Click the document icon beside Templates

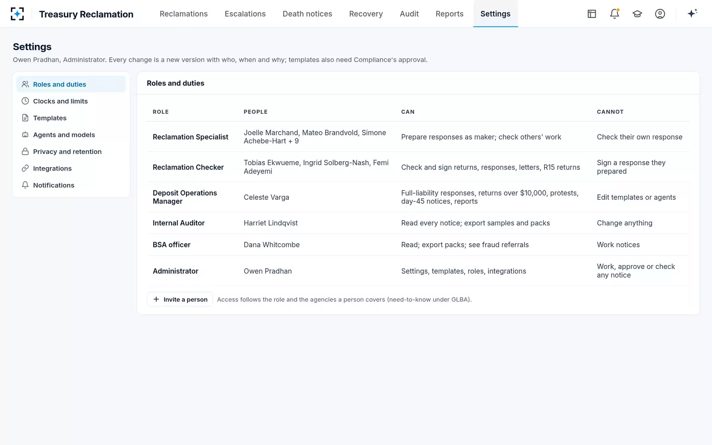[25, 118]
